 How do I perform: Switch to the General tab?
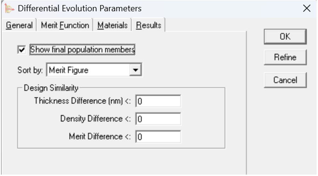pyautogui.click(x=19, y=25)
